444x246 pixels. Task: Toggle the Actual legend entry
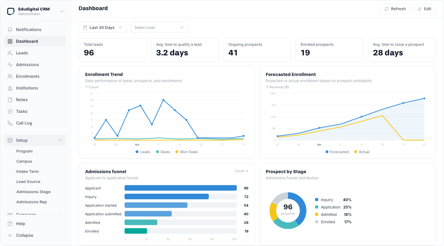pos(362,152)
